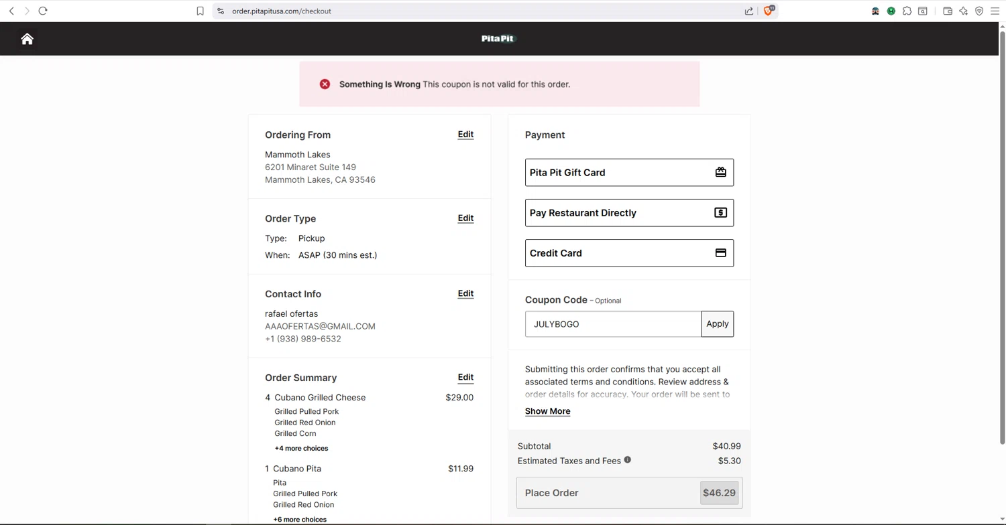The image size is (1006, 525).
Task: Open the tab search panel icon
Action: click(923, 11)
